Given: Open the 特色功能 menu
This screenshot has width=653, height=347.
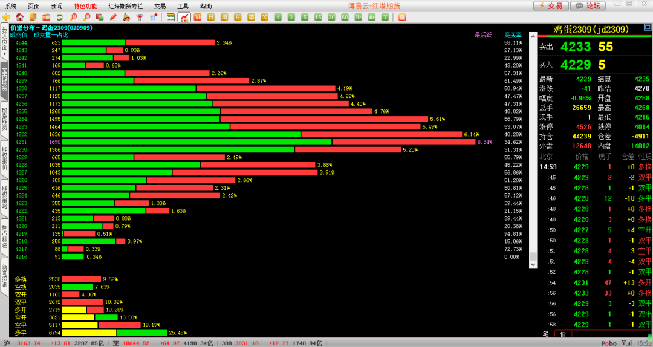Looking at the screenshot, I should click(x=85, y=5).
